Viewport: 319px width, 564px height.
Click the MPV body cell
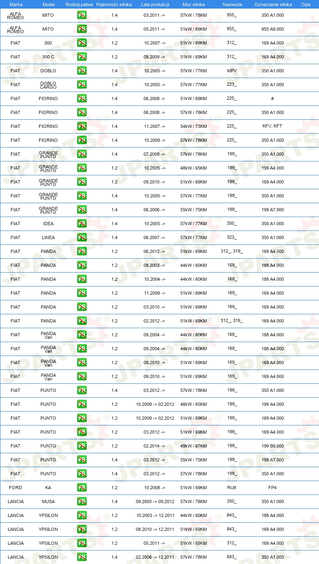[232, 71]
